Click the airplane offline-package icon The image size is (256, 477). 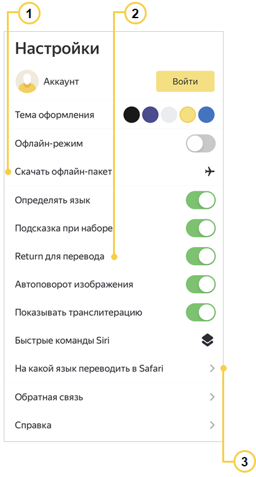pos(210,172)
